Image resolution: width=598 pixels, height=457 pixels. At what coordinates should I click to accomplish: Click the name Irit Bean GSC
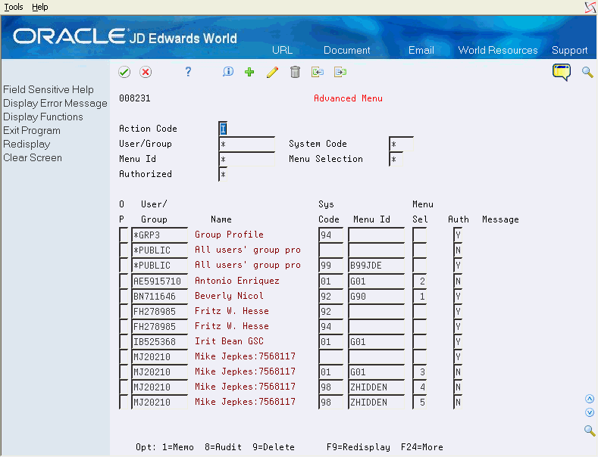(x=229, y=341)
